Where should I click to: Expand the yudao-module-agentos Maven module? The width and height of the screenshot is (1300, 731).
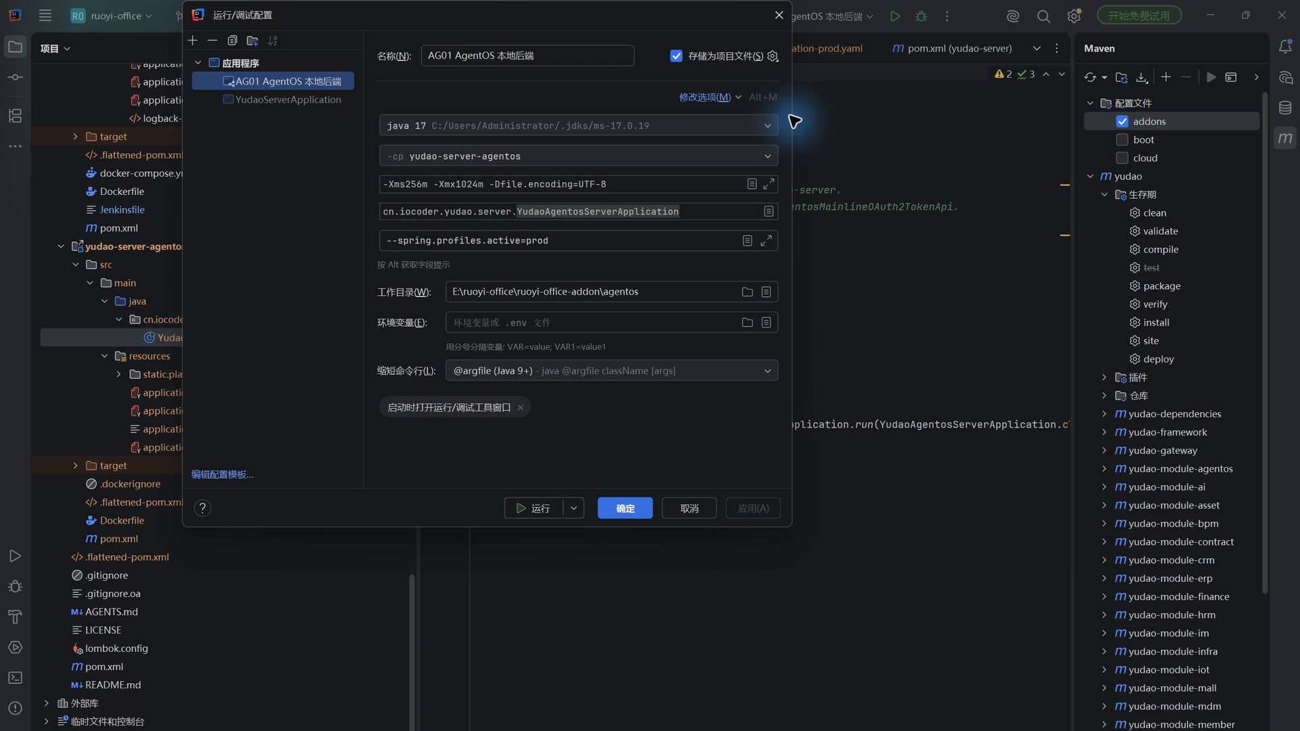click(x=1104, y=468)
